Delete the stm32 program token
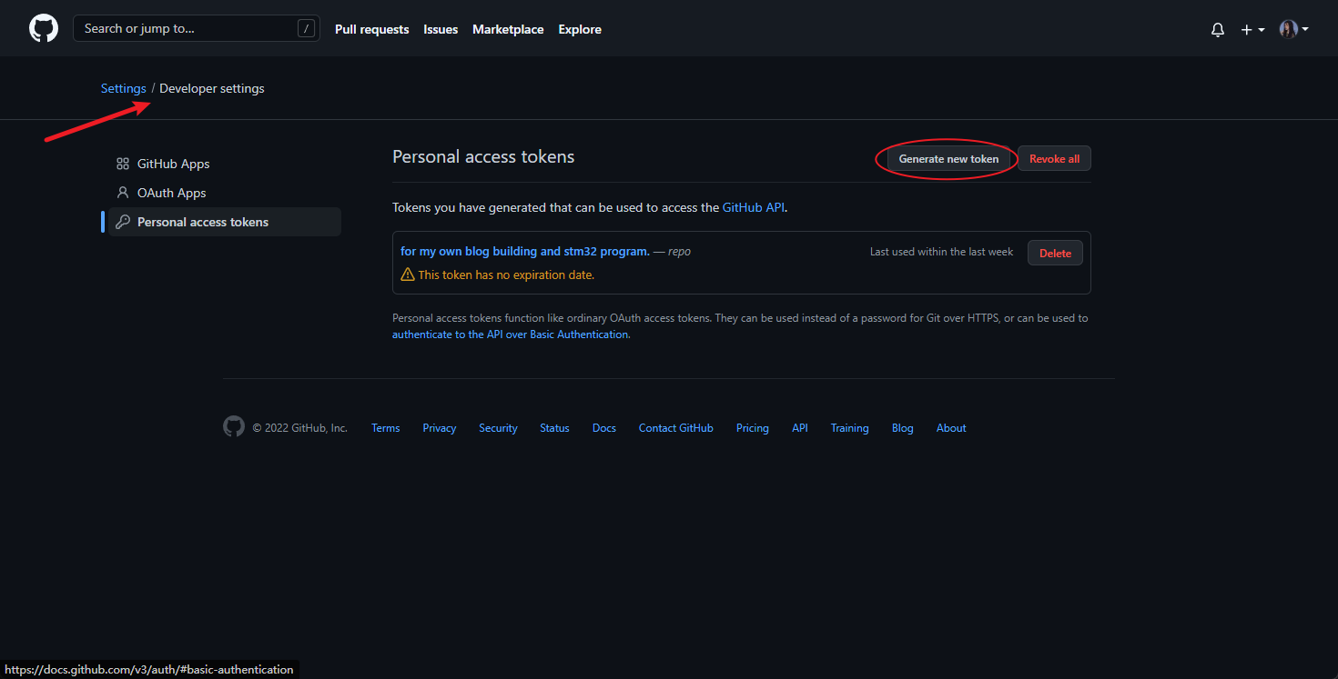 pyautogui.click(x=1055, y=253)
